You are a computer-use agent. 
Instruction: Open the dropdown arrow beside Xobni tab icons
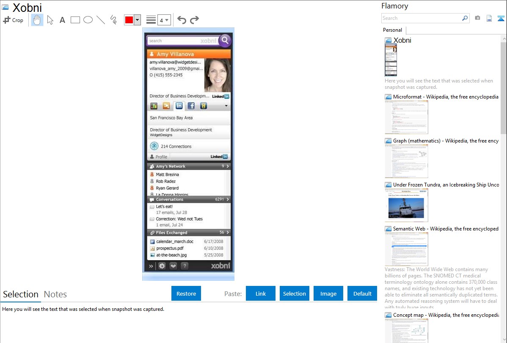pyautogui.click(x=226, y=106)
